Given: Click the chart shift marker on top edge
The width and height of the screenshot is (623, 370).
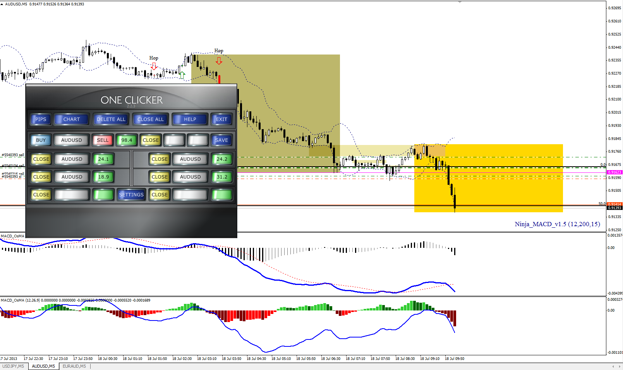Looking at the screenshot, I should tap(460, 2).
